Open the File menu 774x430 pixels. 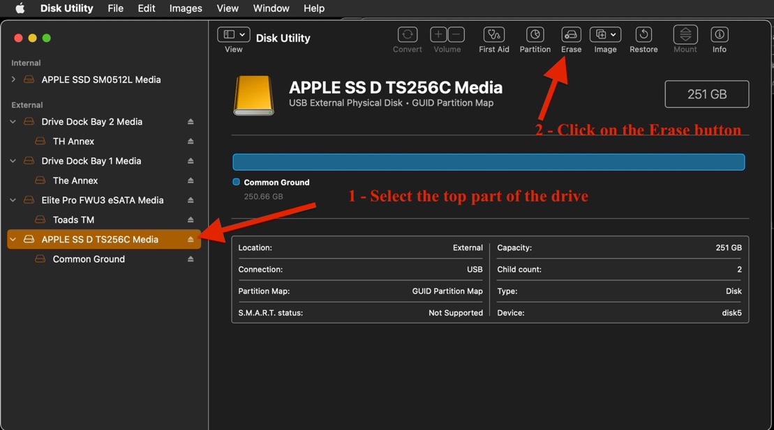coord(116,8)
